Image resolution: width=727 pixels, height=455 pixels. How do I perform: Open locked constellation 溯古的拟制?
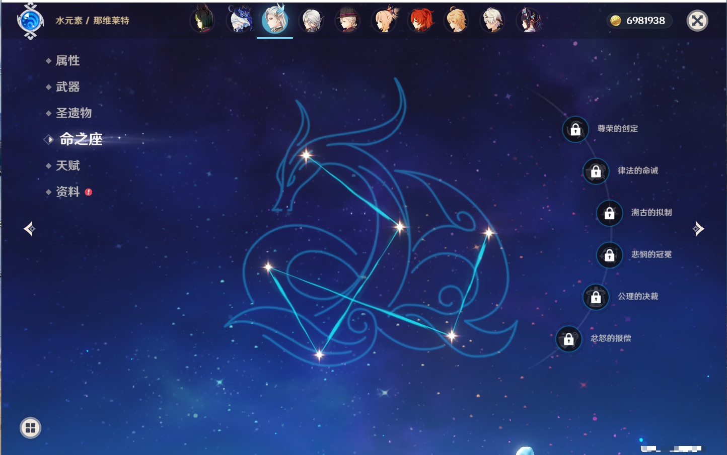(x=610, y=213)
